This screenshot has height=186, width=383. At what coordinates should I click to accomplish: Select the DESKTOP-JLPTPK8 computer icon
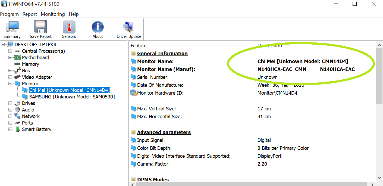click(x=10, y=44)
